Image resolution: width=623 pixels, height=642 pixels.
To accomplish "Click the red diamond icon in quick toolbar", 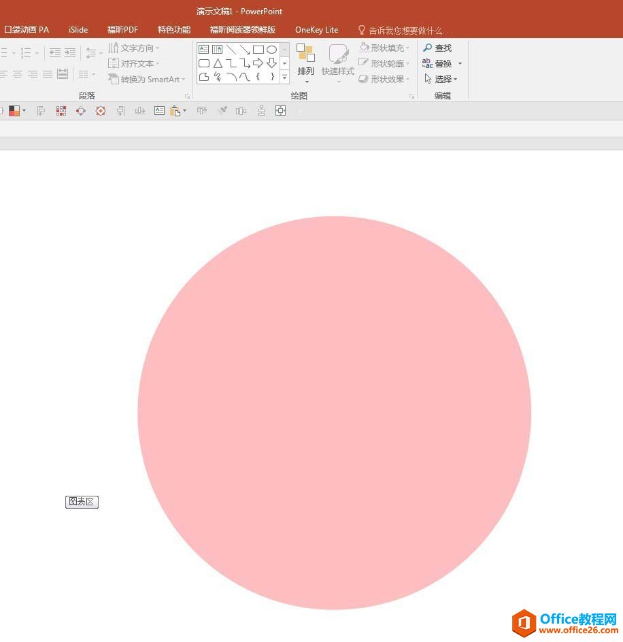I will [x=101, y=111].
